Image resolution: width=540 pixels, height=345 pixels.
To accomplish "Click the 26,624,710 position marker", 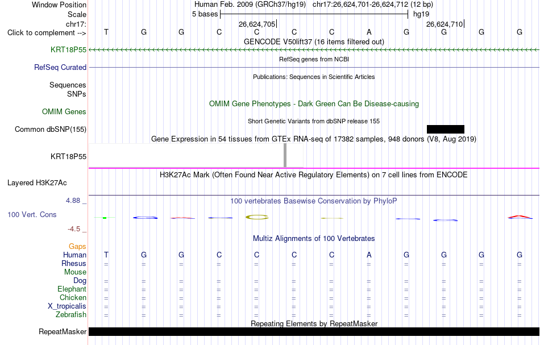I will pyautogui.click(x=445, y=24).
